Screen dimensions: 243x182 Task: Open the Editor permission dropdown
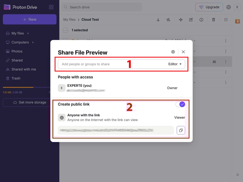175,64
